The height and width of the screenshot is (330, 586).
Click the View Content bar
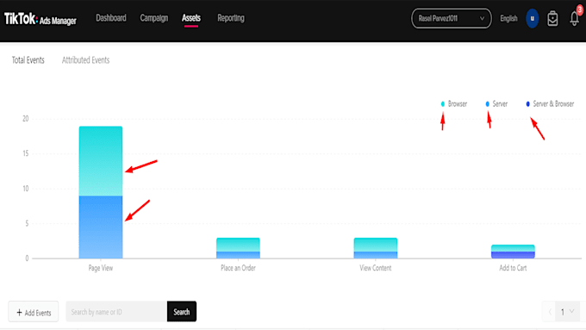tap(376, 248)
